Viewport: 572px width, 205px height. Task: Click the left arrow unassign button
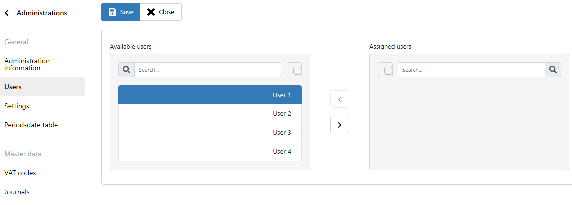[x=340, y=99]
